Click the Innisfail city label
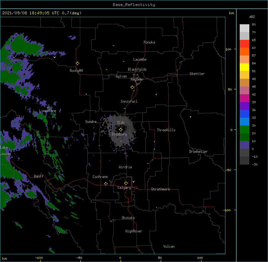Image resolution: width=268 pixels, height=262 pixels. click(129, 101)
